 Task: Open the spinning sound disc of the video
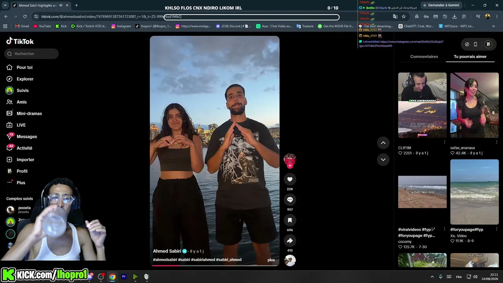point(290,260)
